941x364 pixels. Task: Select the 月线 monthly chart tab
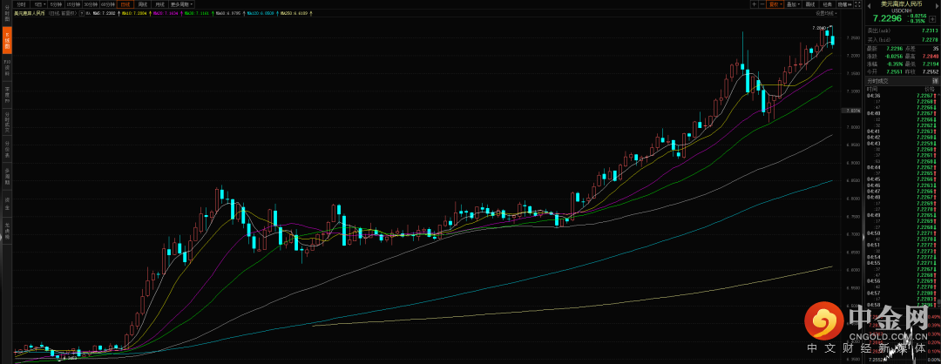click(x=159, y=4)
